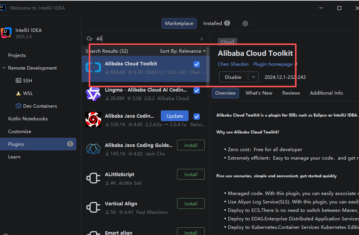Clear the plugin search text
The height and width of the screenshot is (235, 359).
tap(201, 39)
